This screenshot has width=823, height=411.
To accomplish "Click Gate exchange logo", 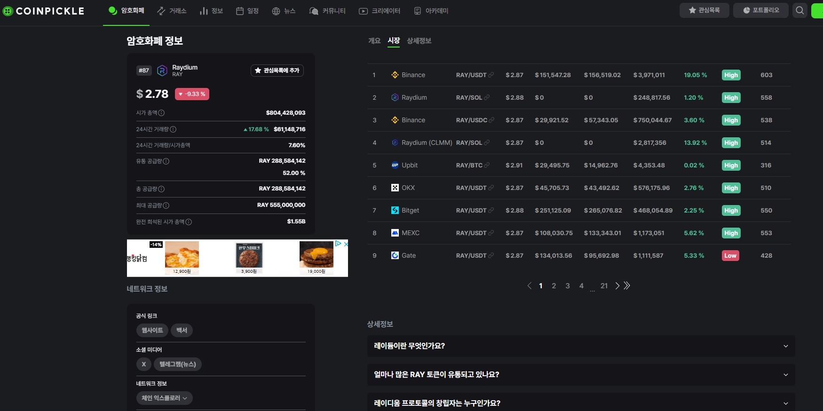I will pos(395,255).
